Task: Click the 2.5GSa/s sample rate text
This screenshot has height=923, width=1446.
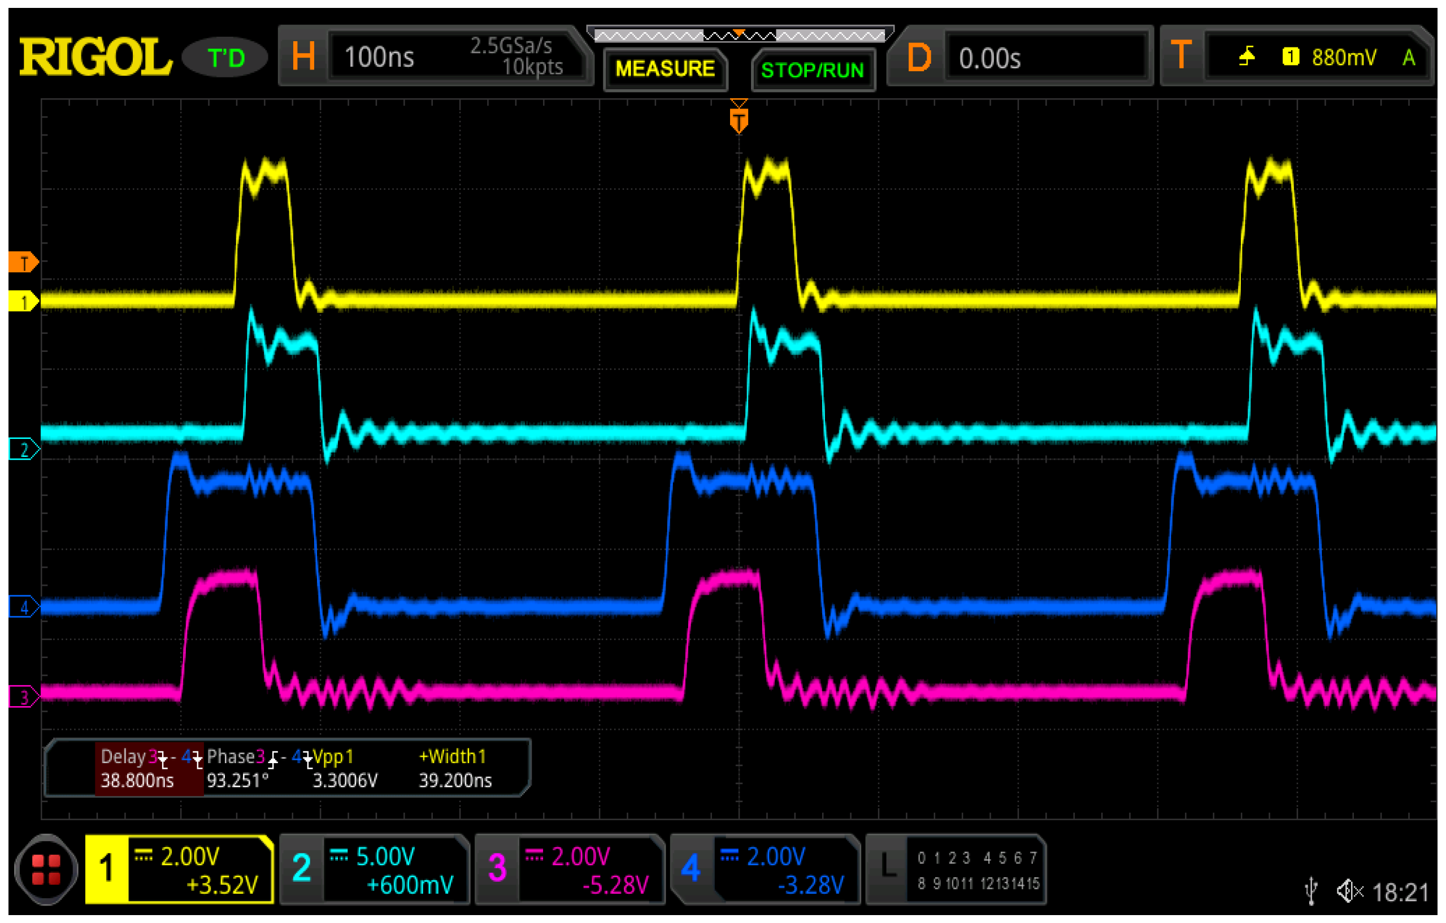Action: (x=510, y=46)
